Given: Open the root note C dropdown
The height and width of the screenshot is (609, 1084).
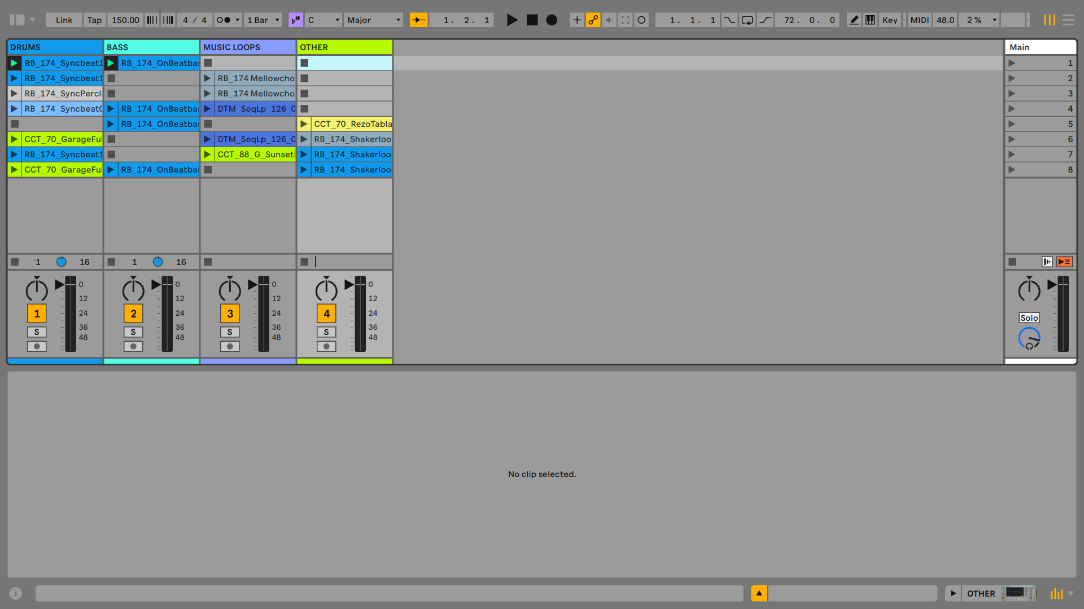Looking at the screenshot, I should point(324,20).
